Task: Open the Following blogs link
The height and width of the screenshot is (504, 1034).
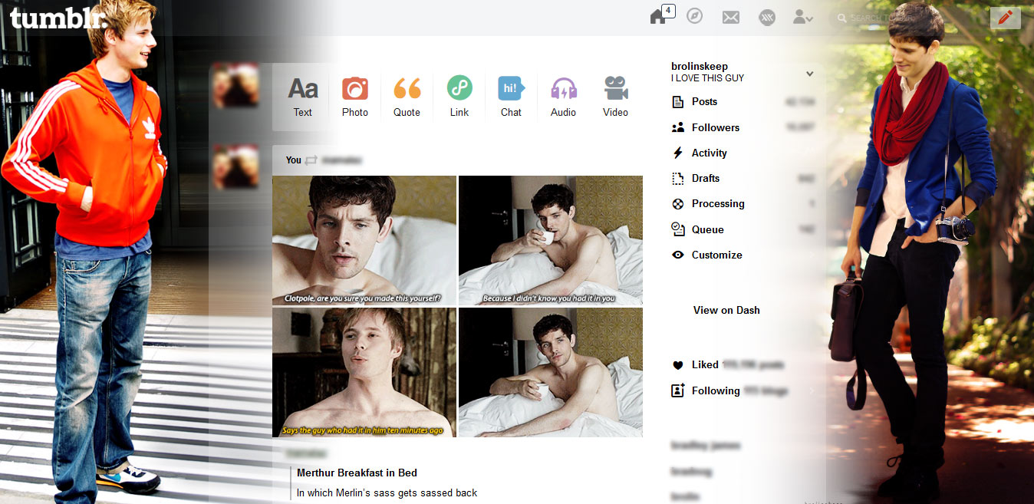Action: click(x=739, y=390)
